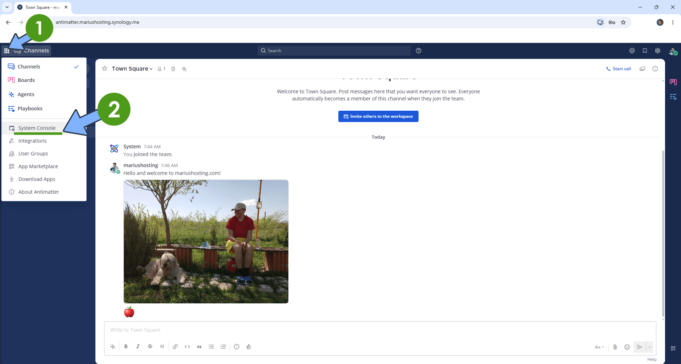
Task: Open channel files icon in header
Action: [173, 69]
